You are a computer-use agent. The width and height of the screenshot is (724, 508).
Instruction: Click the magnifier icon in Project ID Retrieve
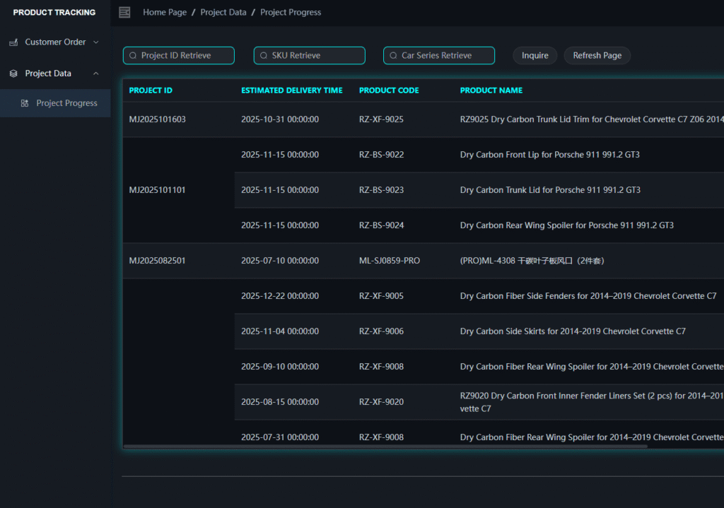[132, 56]
